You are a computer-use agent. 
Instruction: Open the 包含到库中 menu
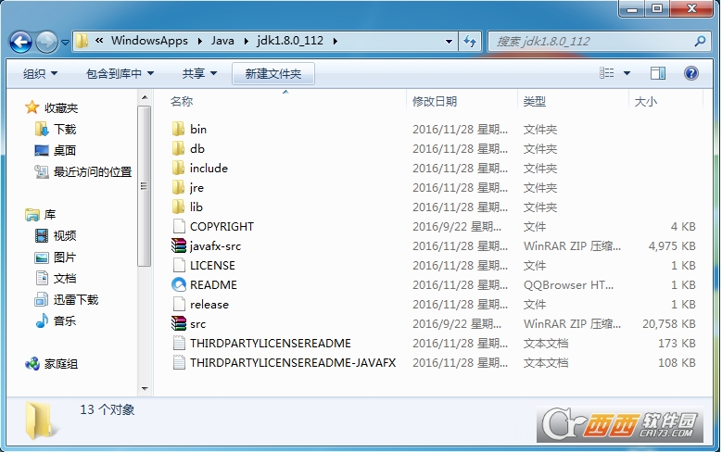coord(120,74)
